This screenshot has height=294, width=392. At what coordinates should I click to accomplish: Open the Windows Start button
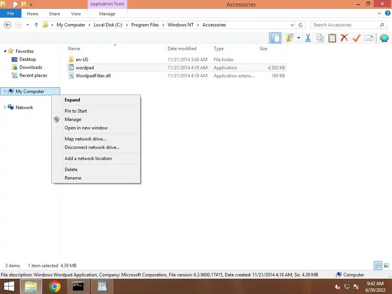[x=9, y=286]
